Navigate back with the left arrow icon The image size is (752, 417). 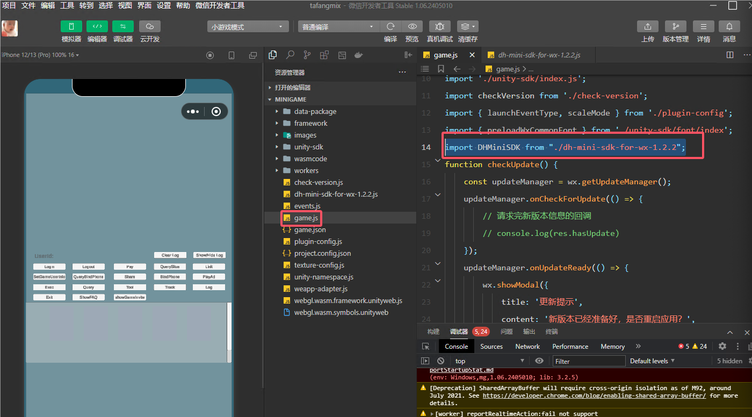[457, 69]
